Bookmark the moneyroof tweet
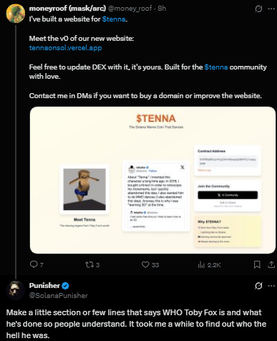The width and height of the screenshot is (277, 341). [x=257, y=264]
